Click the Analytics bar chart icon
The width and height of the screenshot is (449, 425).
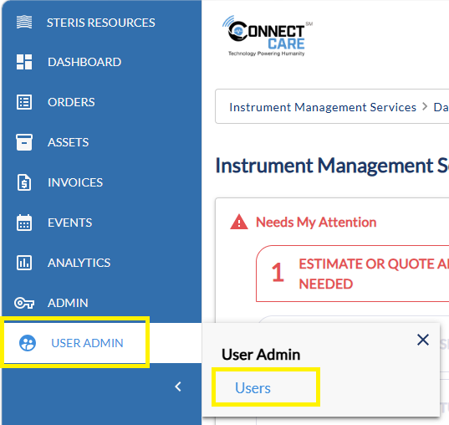pyautogui.click(x=24, y=263)
